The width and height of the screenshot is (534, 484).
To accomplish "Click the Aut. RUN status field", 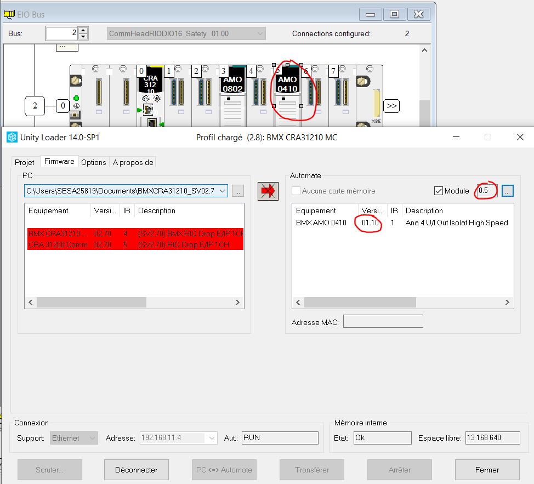I will click(x=280, y=438).
